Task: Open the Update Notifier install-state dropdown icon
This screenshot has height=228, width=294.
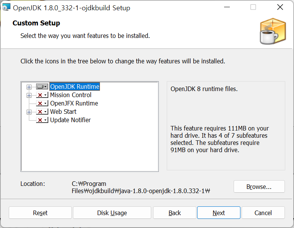Action: [x=42, y=120]
